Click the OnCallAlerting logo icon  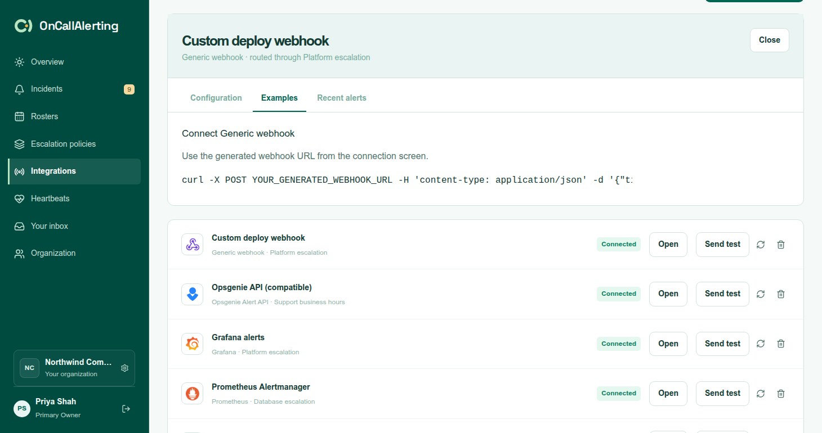[23, 26]
